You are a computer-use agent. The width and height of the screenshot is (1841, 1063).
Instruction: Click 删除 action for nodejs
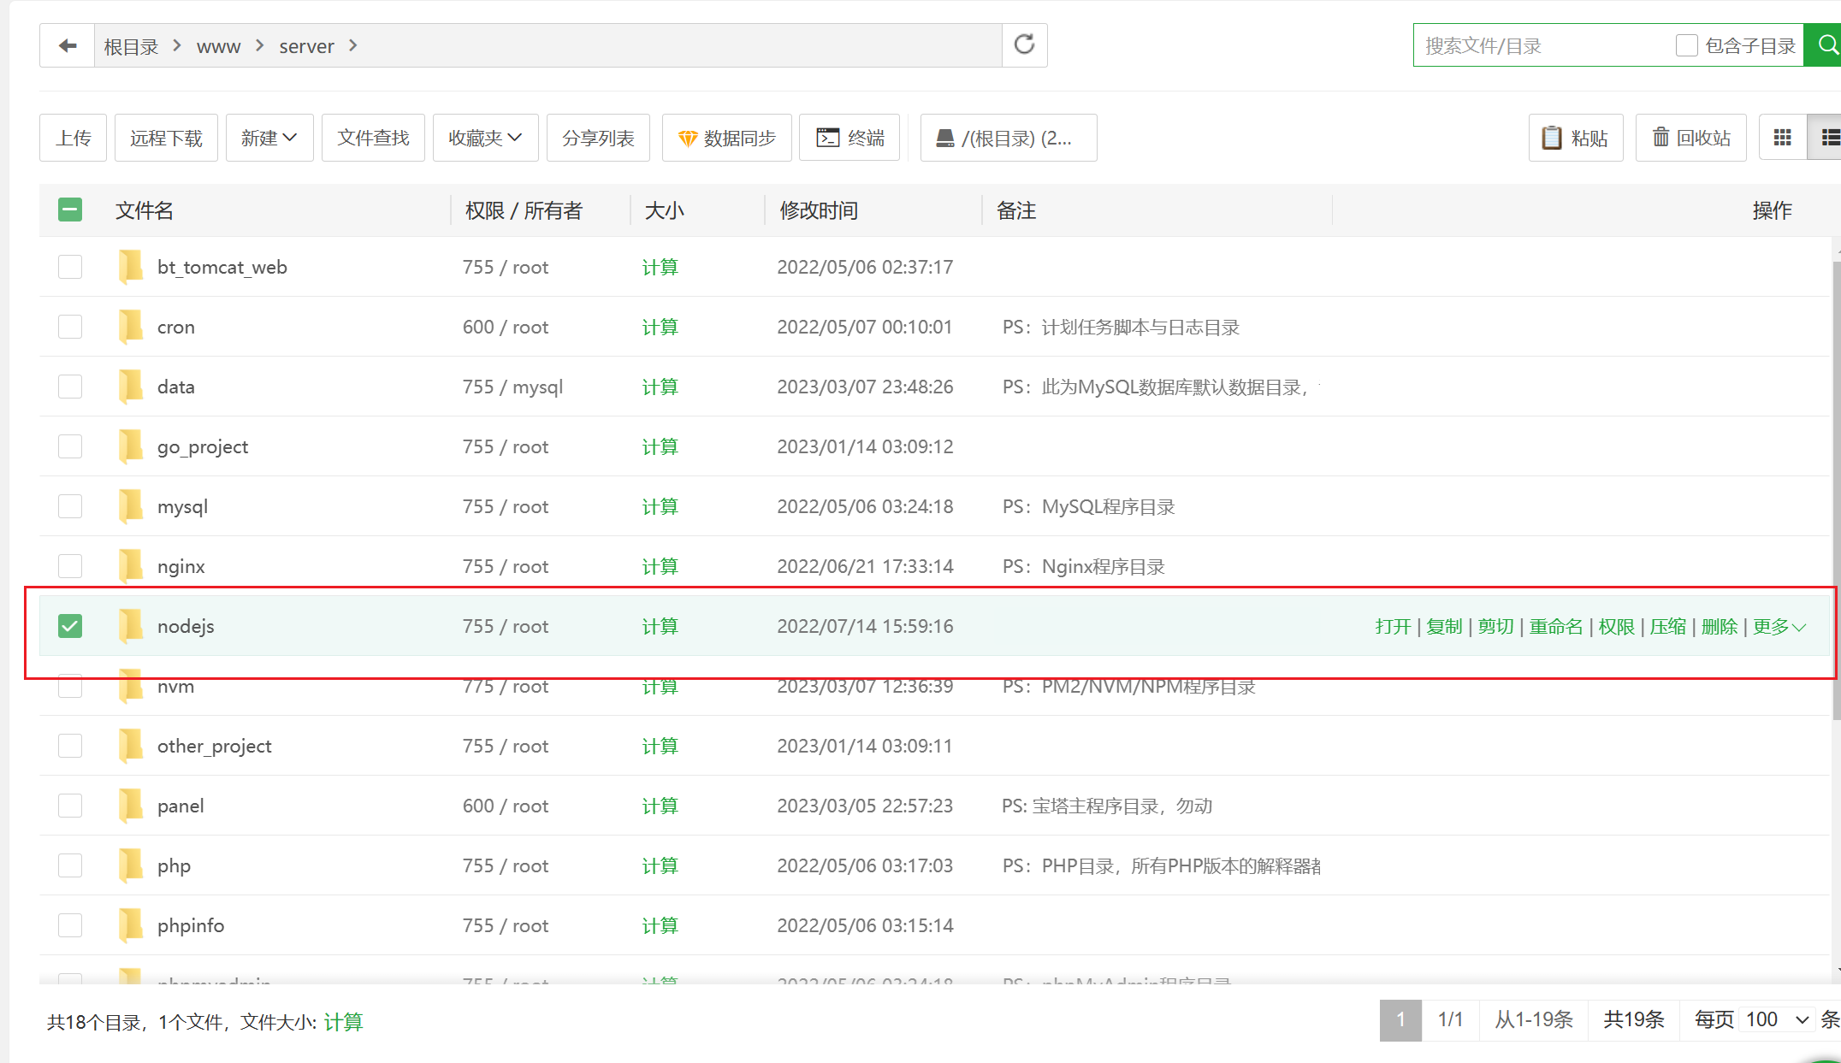1719,626
